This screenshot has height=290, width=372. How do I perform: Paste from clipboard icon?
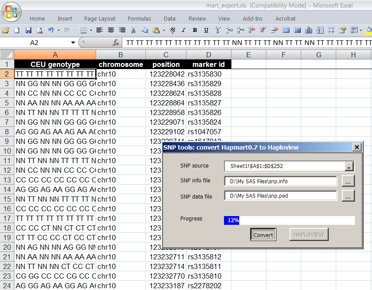coord(156,30)
